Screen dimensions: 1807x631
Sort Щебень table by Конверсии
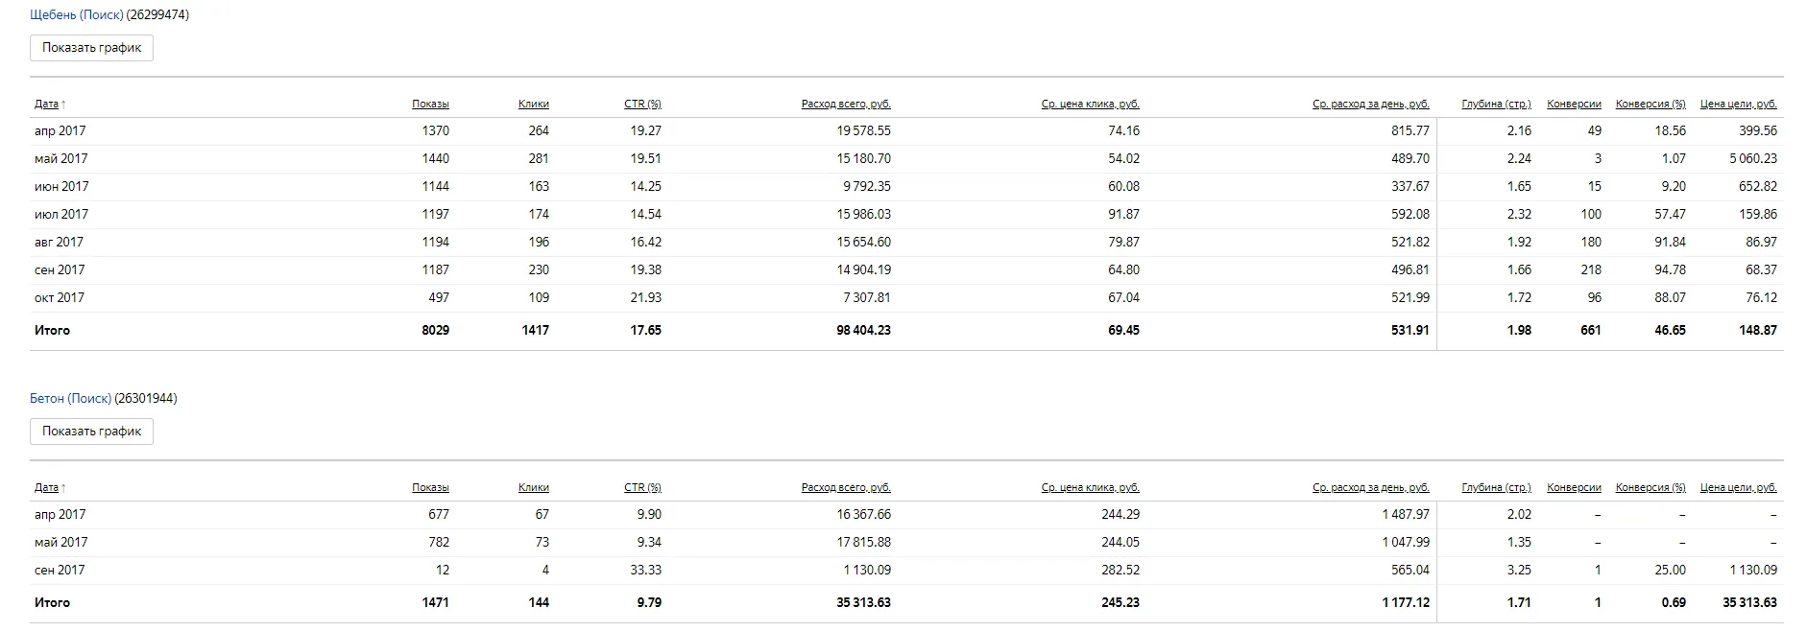(1574, 104)
